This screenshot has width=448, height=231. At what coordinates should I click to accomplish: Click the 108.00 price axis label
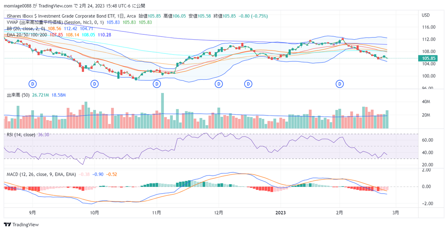coord(428,52)
